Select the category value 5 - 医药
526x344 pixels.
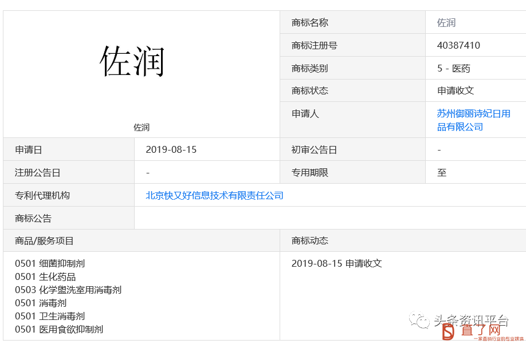454,68
